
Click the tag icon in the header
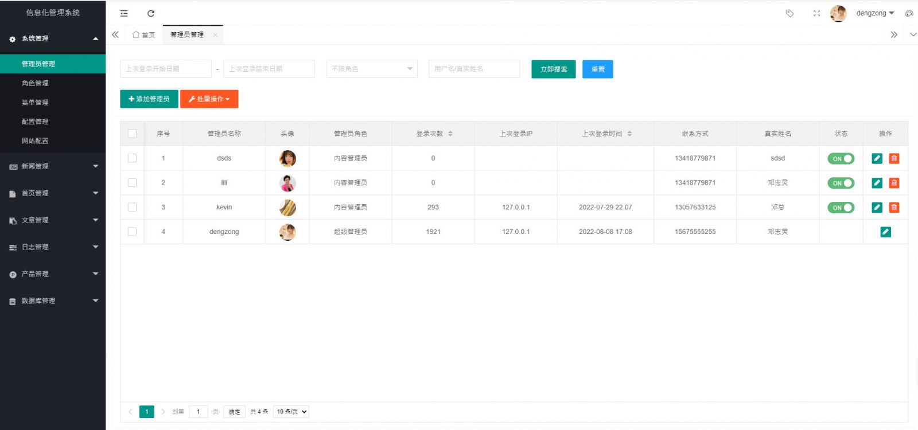tap(789, 13)
